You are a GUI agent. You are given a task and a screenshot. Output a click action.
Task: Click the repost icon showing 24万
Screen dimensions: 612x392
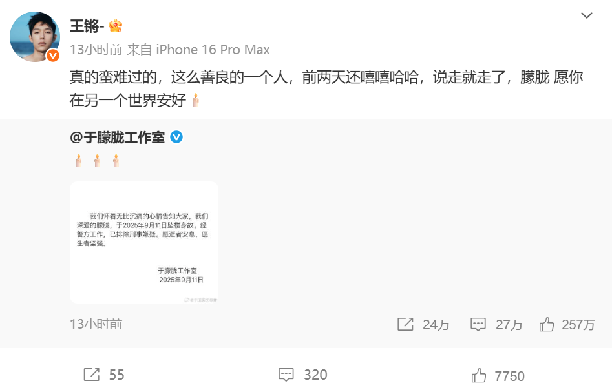423,324
